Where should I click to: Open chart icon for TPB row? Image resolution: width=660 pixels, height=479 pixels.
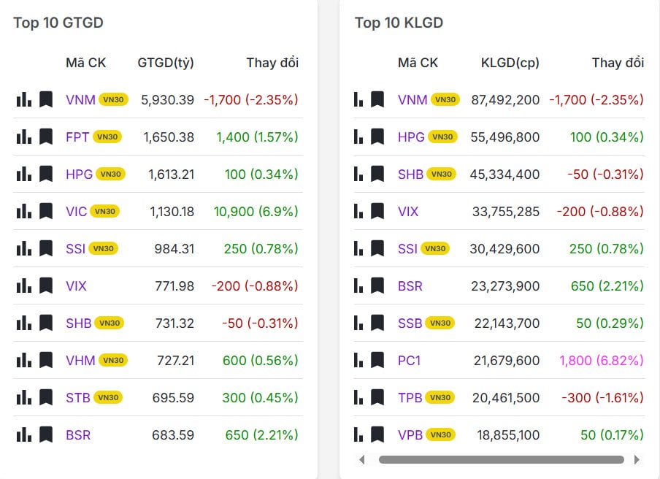coord(358,397)
